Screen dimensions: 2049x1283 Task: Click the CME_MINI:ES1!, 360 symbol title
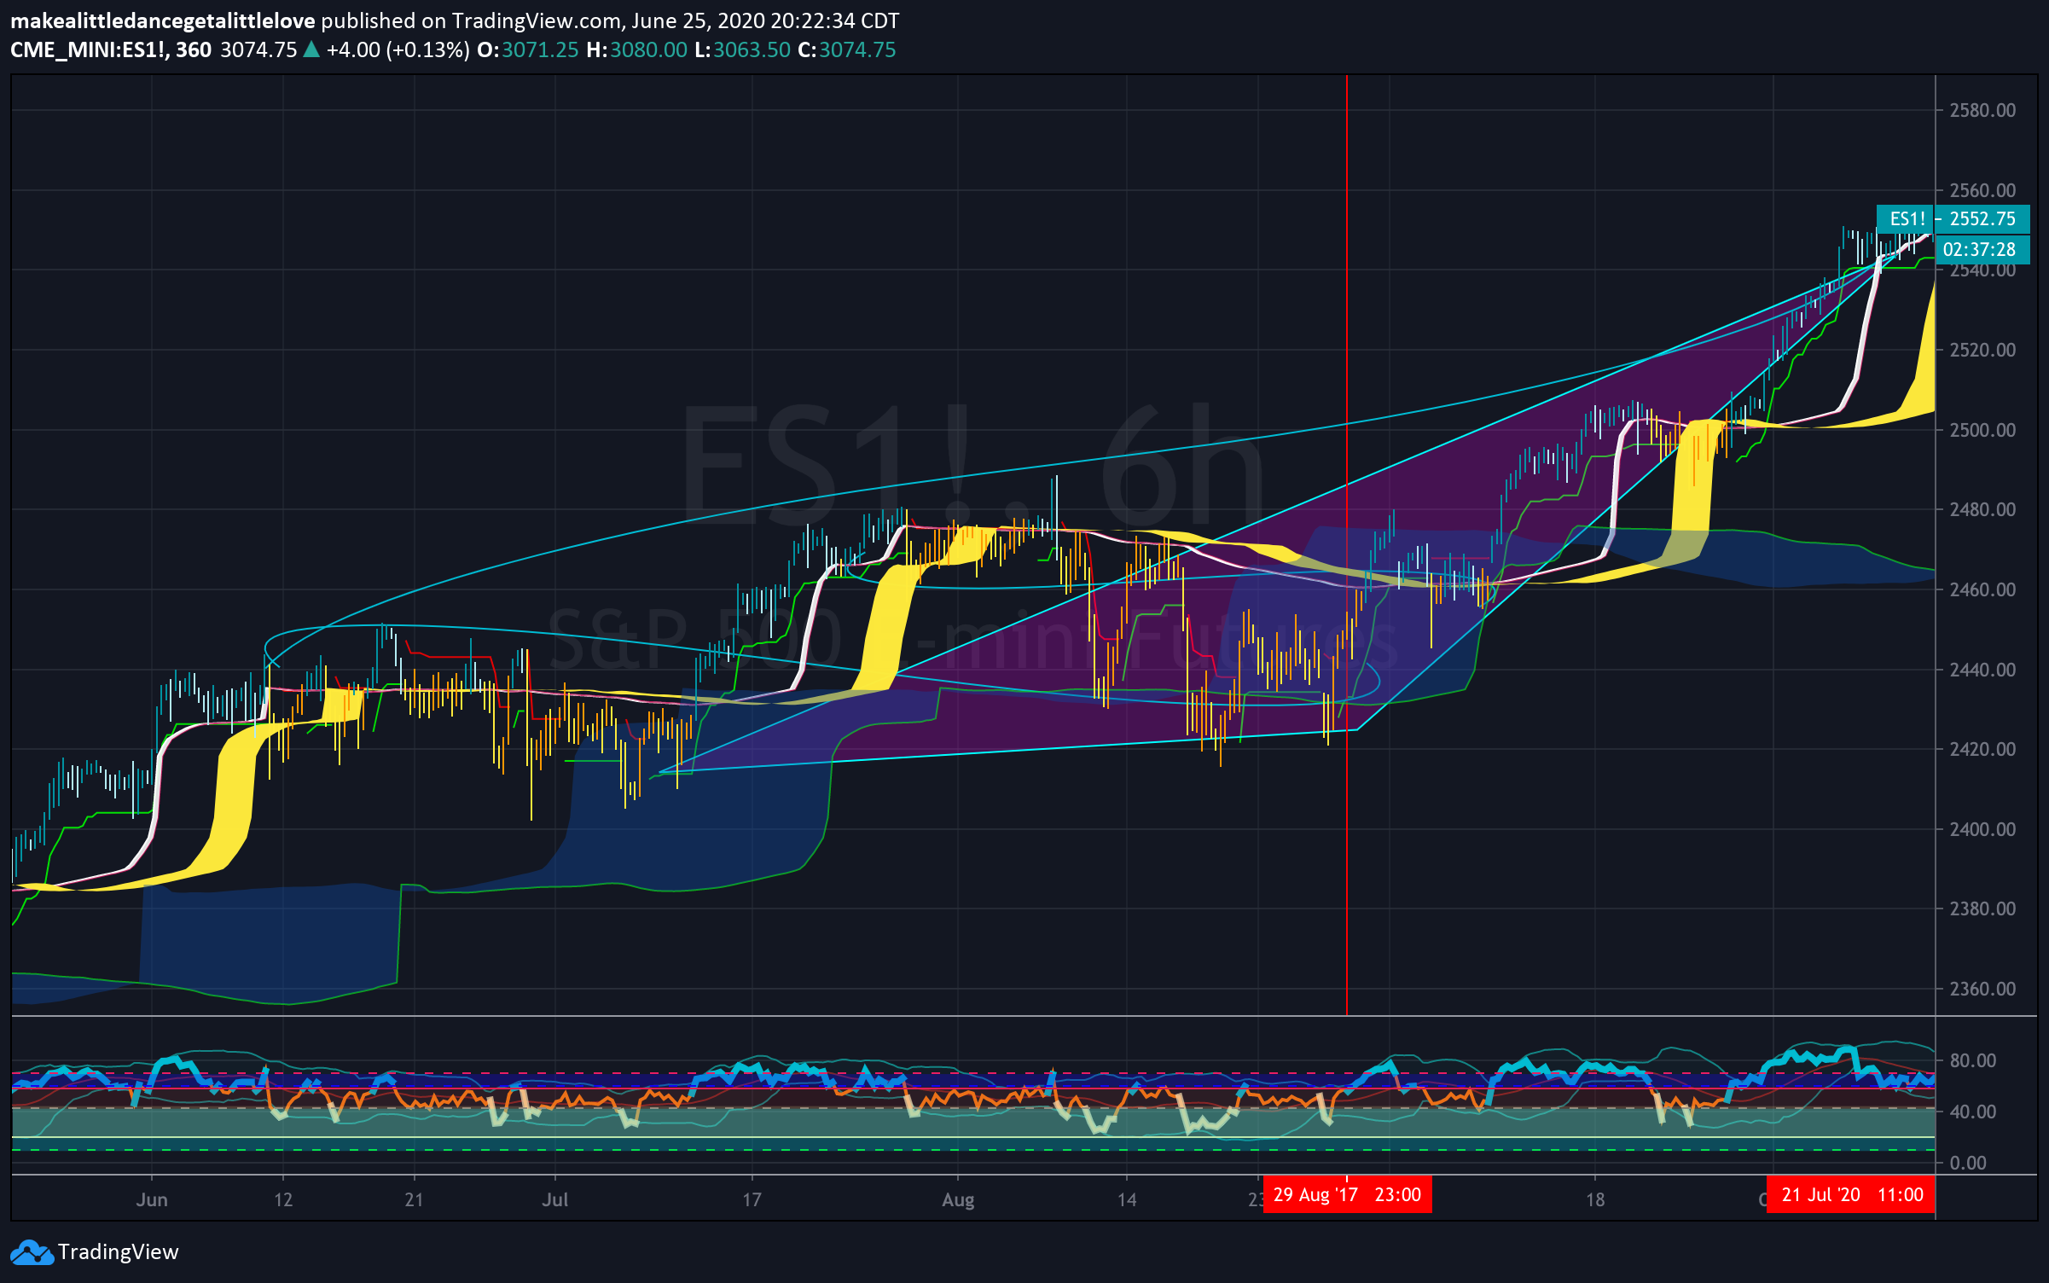[111, 50]
